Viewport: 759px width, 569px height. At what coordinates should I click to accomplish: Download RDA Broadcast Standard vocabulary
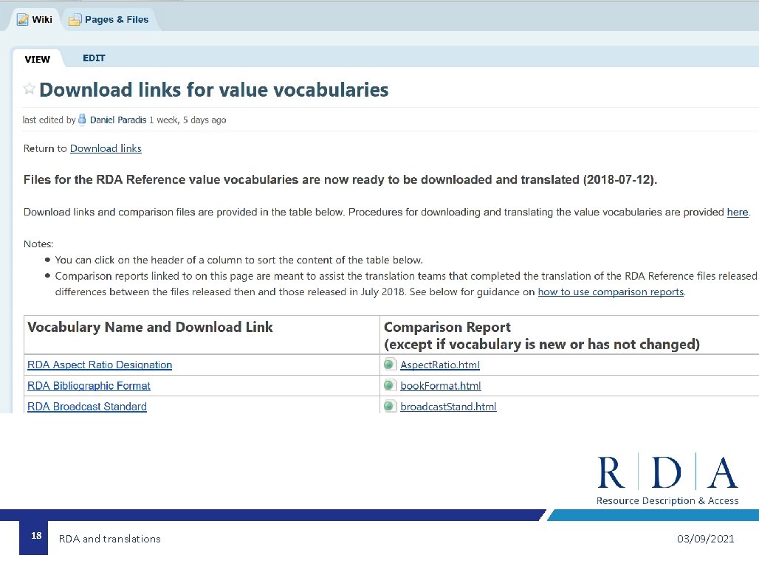(x=87, y=407)
